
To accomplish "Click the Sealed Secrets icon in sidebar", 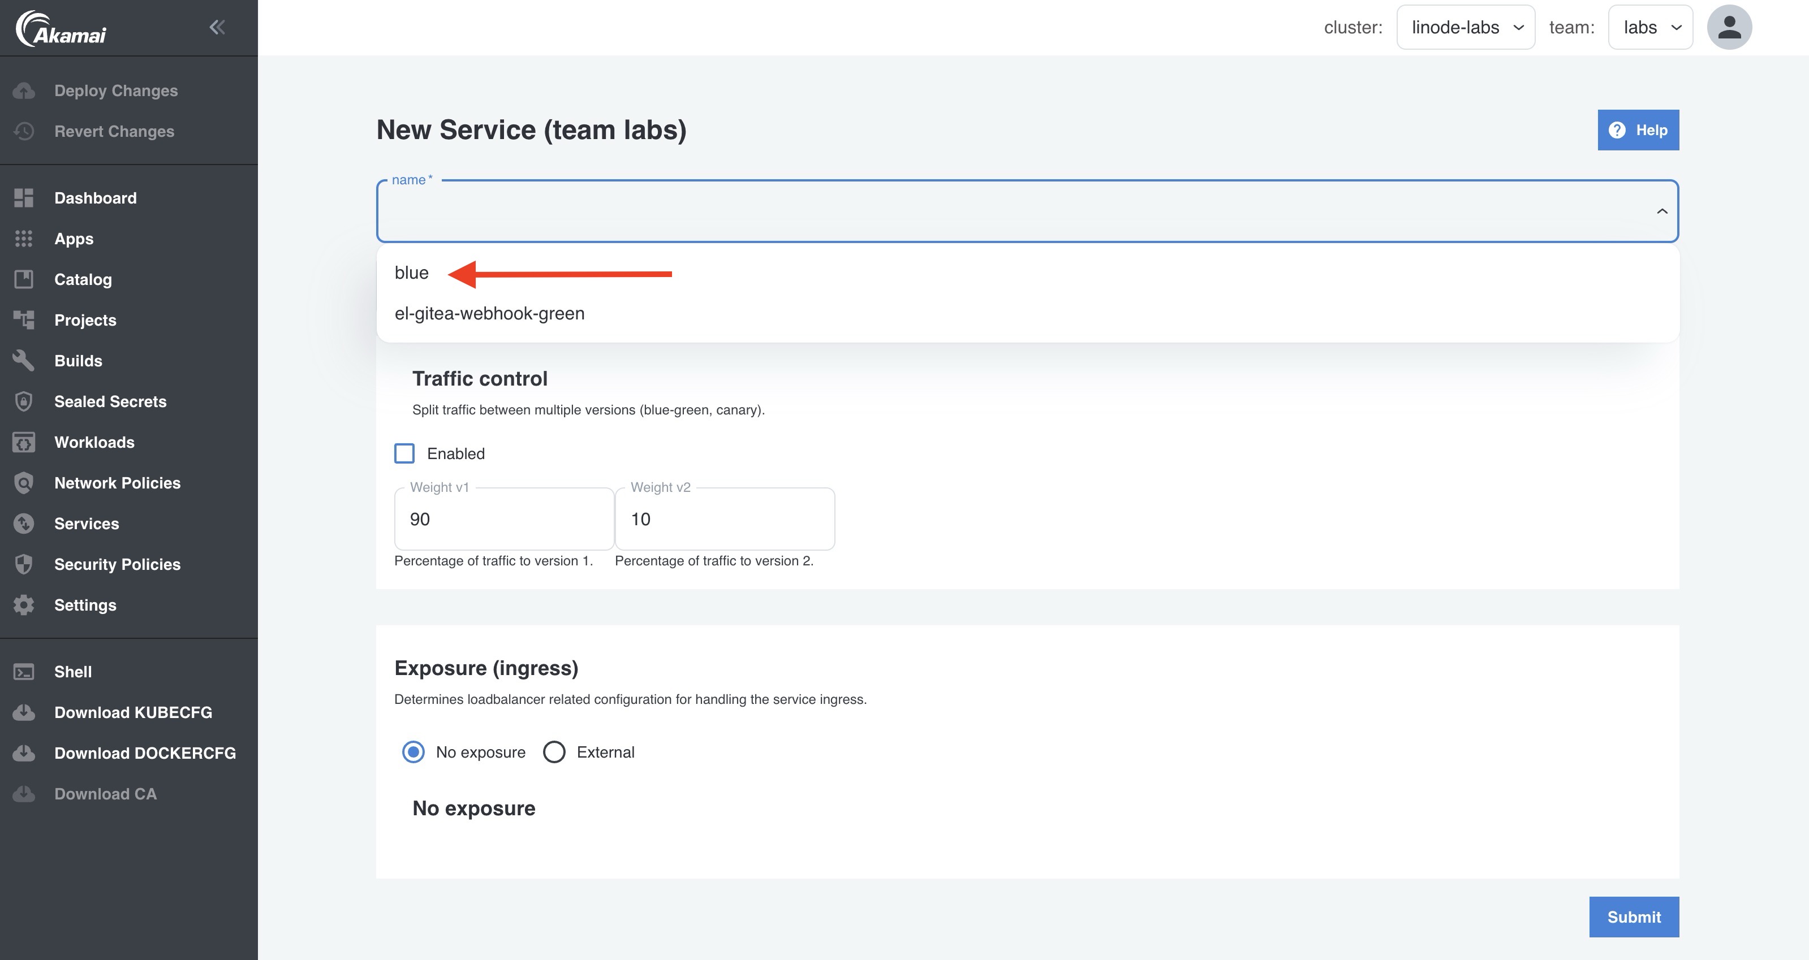I will tap(24, 400).
